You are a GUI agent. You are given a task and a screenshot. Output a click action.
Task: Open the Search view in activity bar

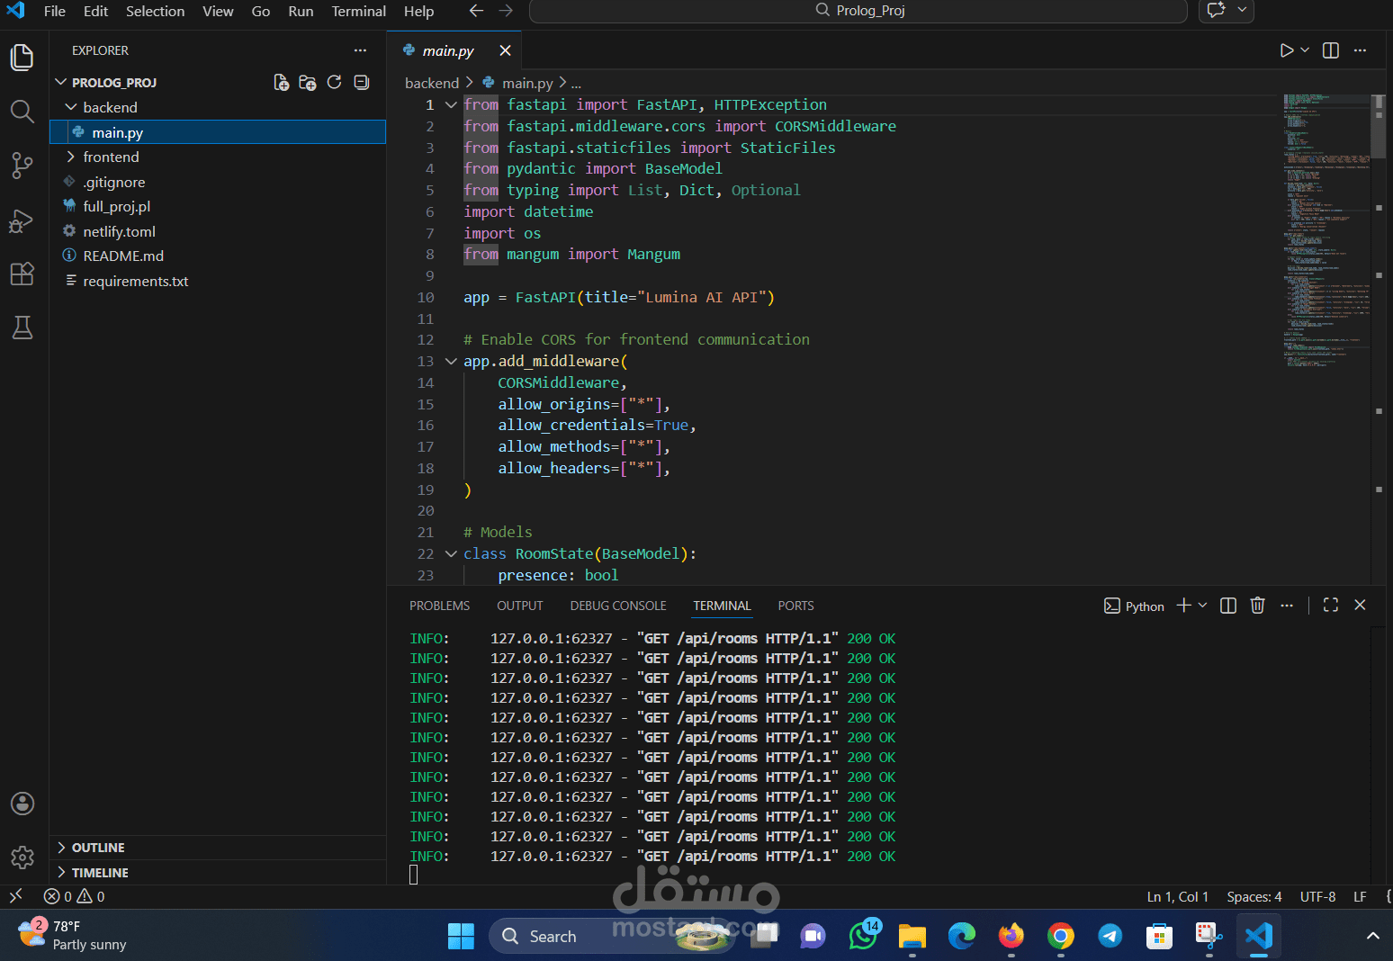click(x=22, y=112)
